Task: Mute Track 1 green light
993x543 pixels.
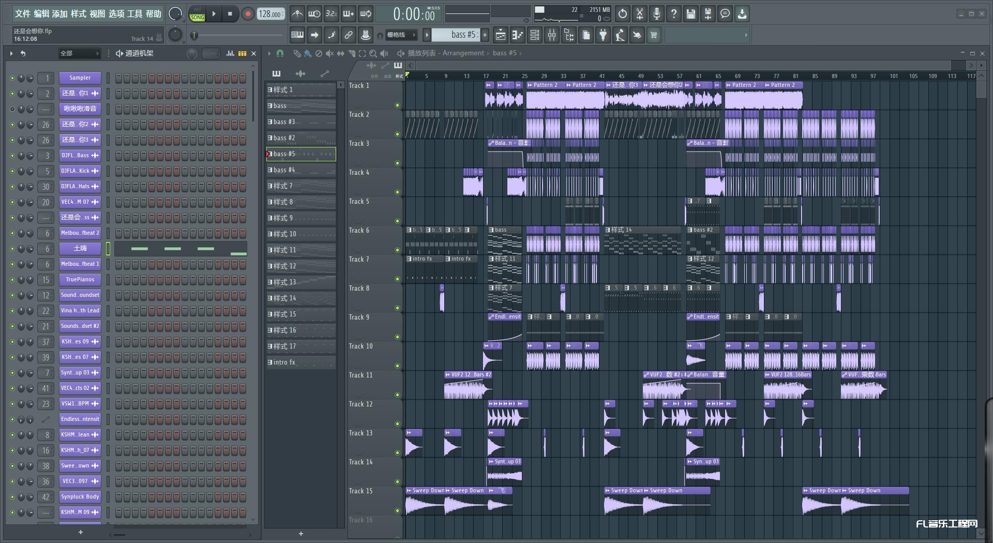Action: [397, 105]
